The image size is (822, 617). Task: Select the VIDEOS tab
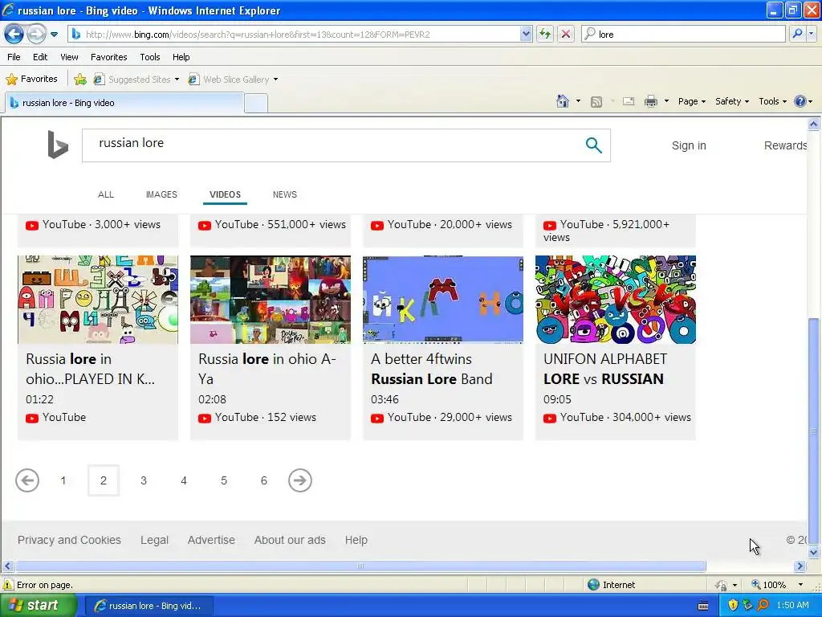click(x=225, y=194)
